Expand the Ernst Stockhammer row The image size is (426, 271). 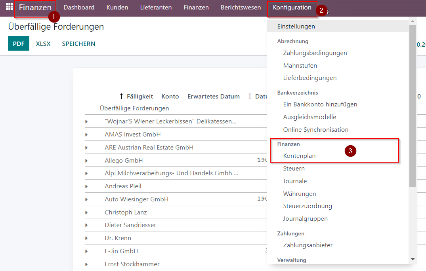pyautogui.click(x=86, y=264)
